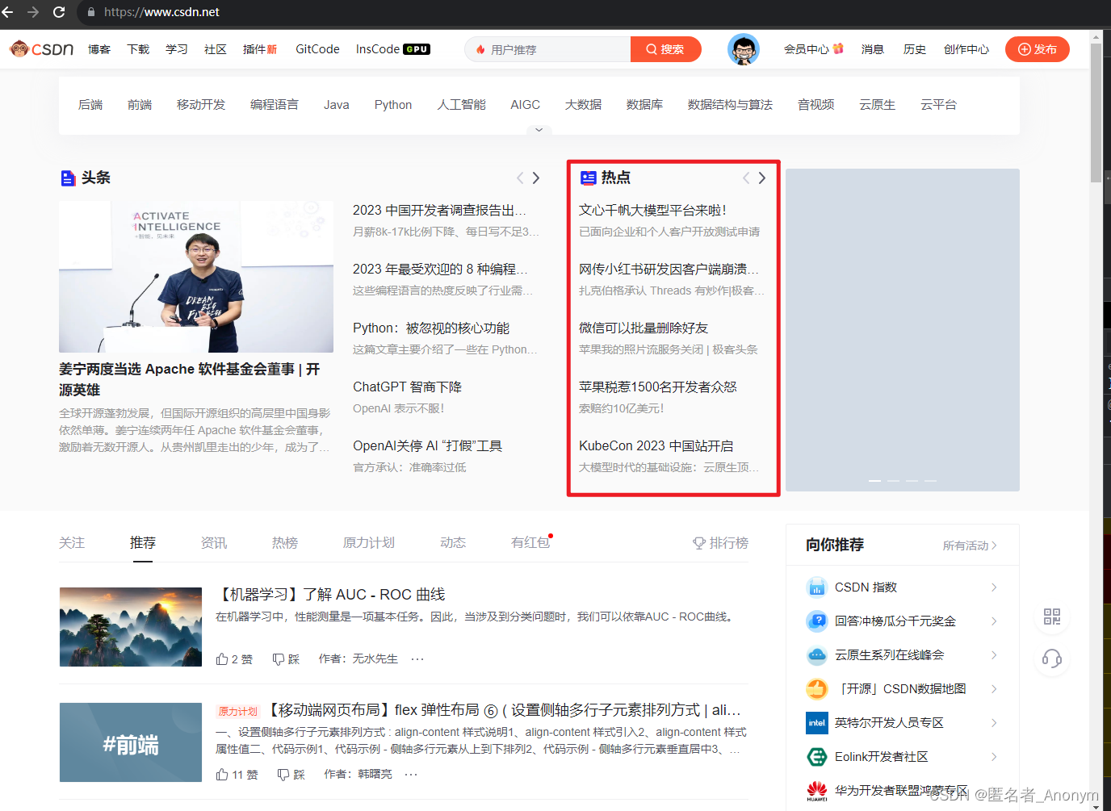Click the browser back arrow

8,12
